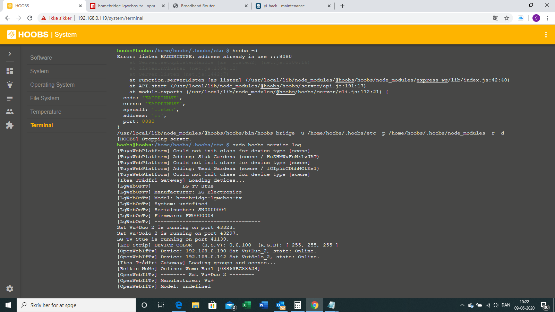The height and width of the screenshot is (312, 555).
Task: Launch Microsoft Edge from taskbar
Action: (x=179, y=305)
